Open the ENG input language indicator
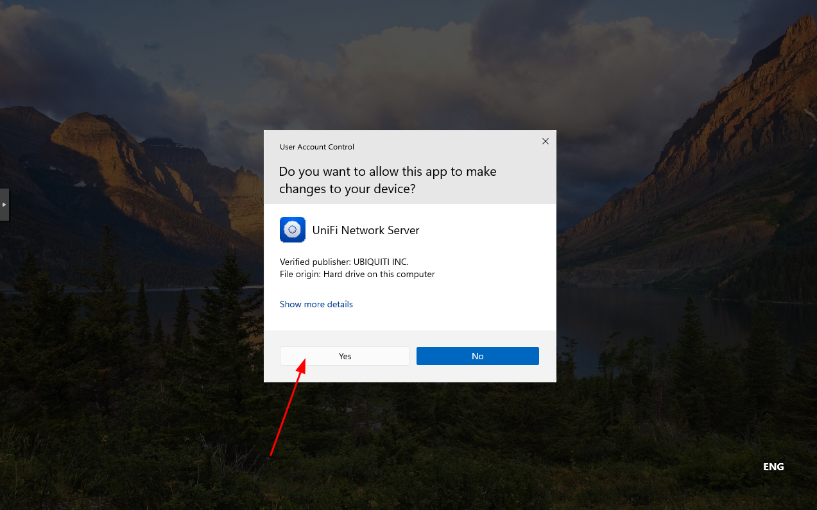 773,467
